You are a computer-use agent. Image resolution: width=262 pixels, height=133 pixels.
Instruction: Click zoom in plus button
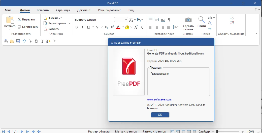pos(243,132)
